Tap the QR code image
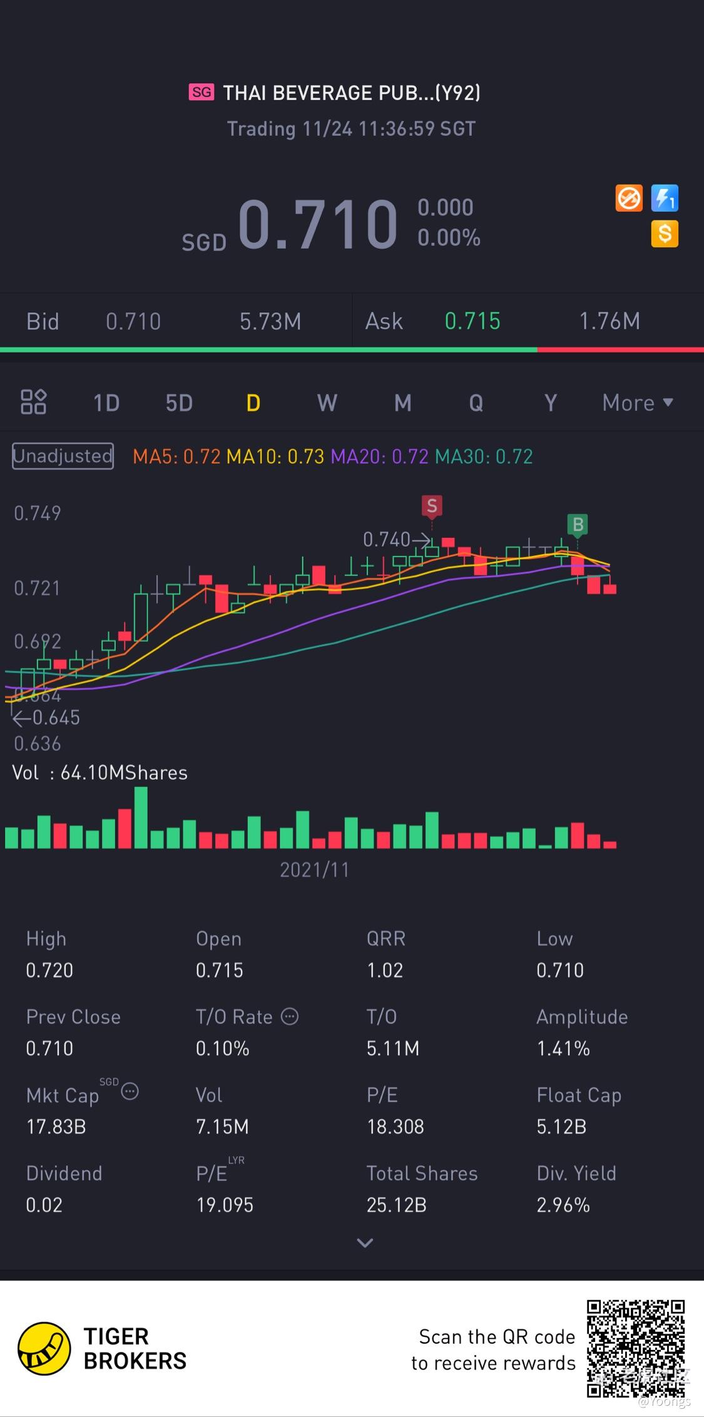Screen dimensions: 704x1417 636,1348
